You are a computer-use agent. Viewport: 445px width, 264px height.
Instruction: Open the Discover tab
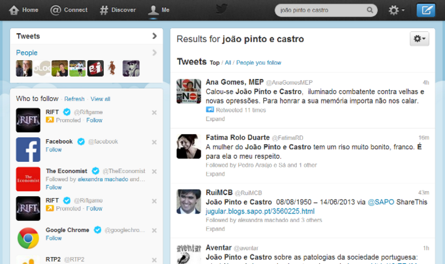118,10
